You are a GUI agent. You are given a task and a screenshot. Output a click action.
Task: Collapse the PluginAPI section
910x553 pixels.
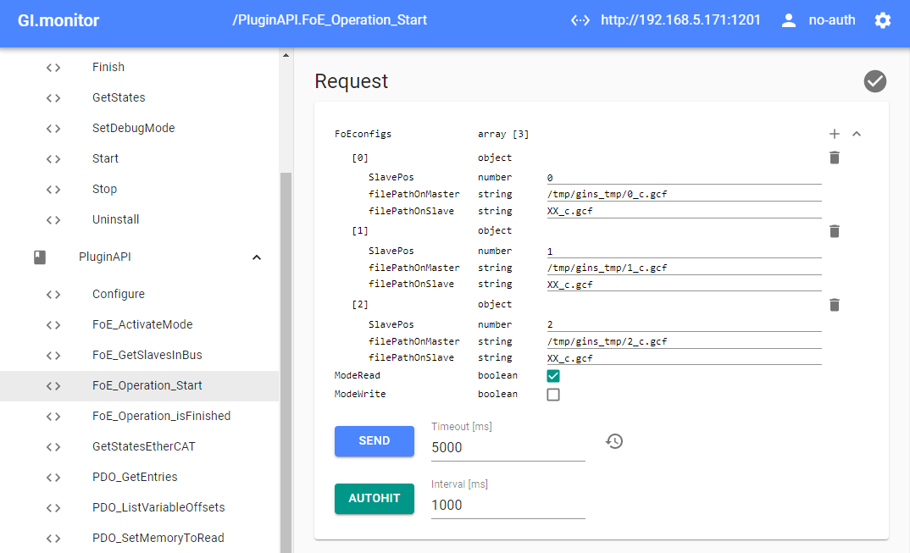257,257
